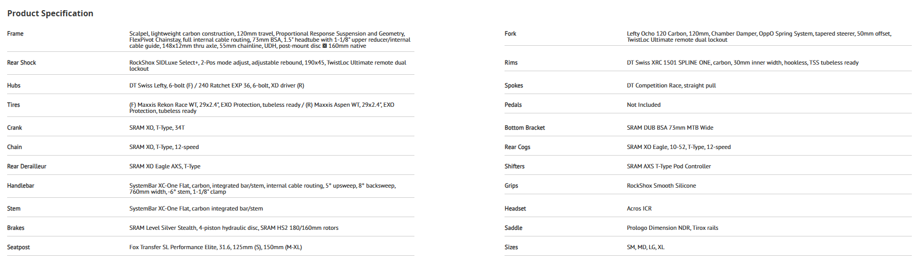Click the Sizes value SM, MD, LG, XL

tap(645, 247)
